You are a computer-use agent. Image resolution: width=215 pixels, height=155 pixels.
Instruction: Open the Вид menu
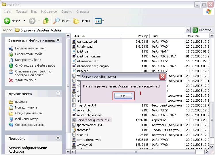point(34,12)
